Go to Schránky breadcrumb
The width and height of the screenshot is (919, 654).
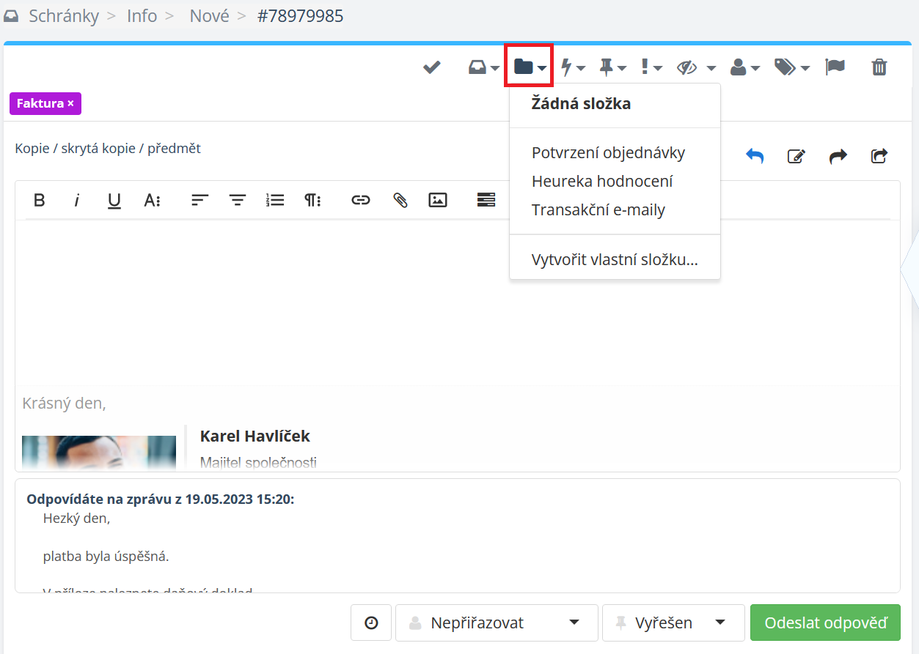tap(64, 16)
